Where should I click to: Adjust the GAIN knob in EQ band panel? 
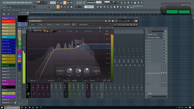[78, 71]
